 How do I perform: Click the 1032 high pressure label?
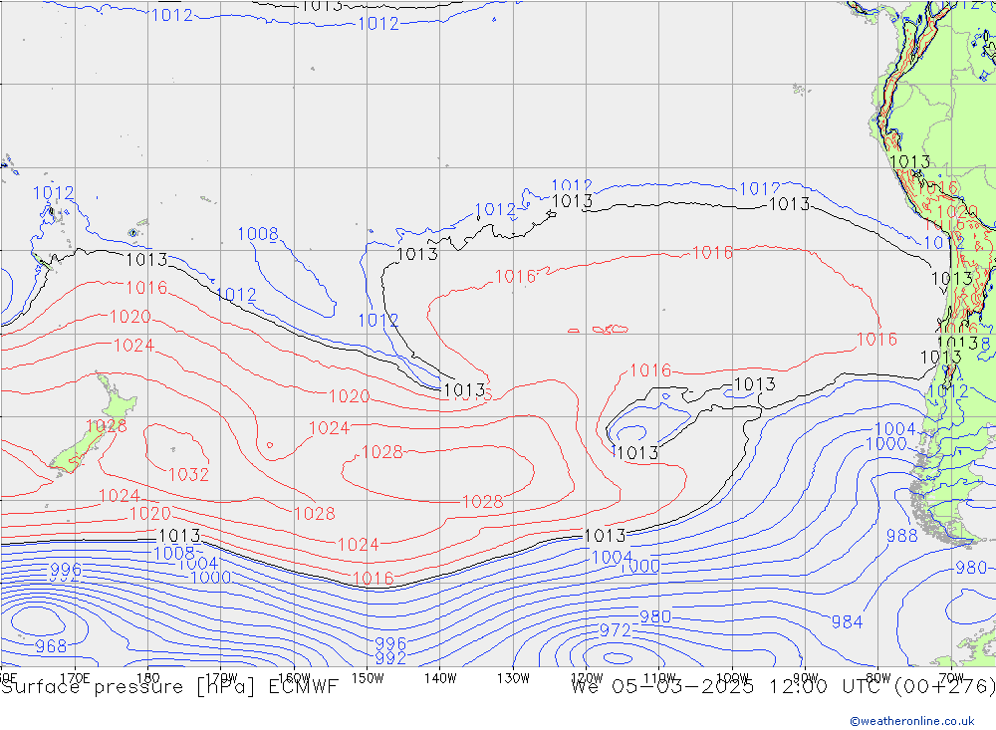[188, 475]
